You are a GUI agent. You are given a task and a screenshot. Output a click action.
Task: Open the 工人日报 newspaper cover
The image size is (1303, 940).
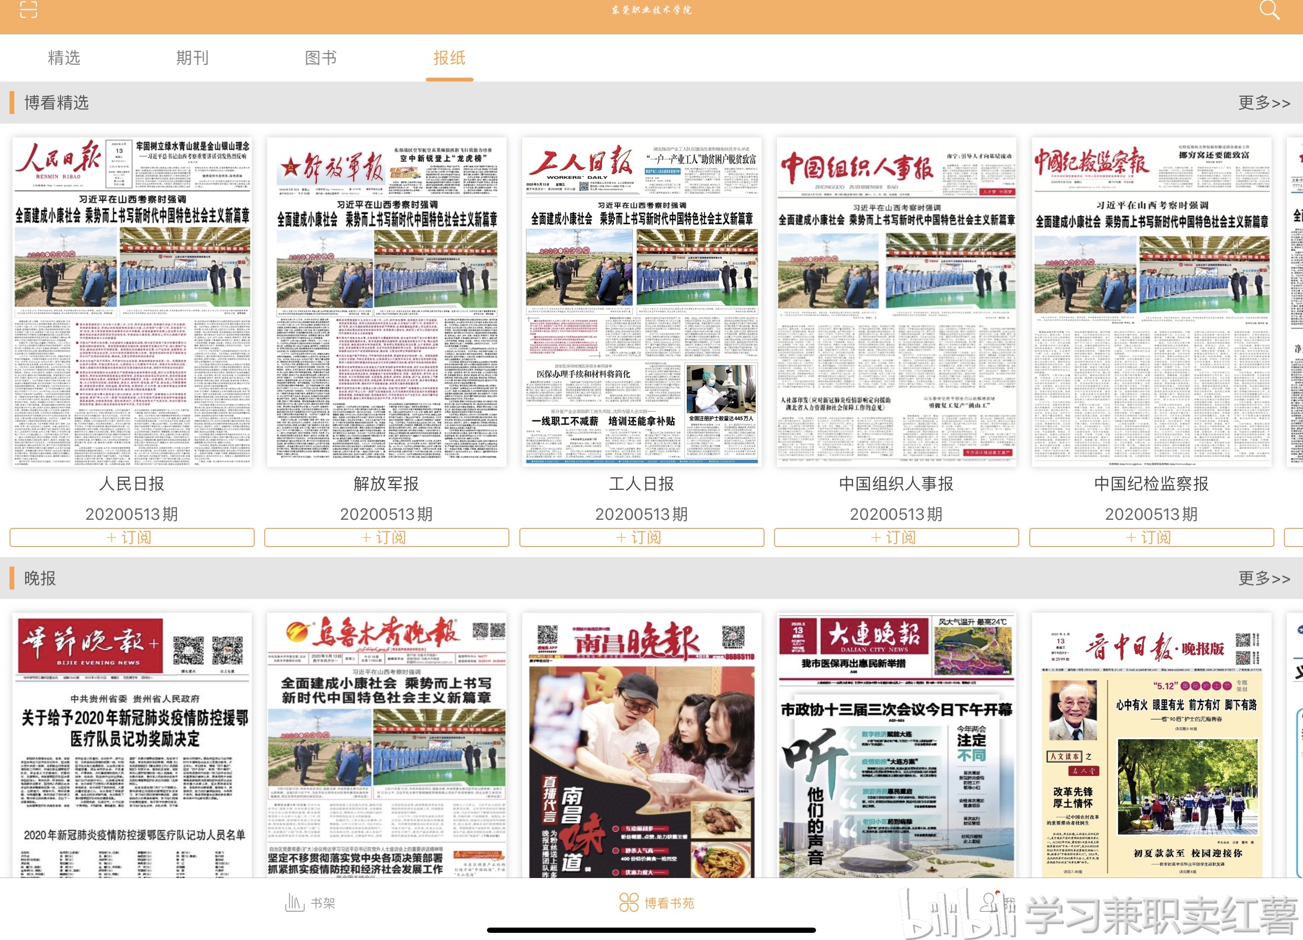coord(642,302)
